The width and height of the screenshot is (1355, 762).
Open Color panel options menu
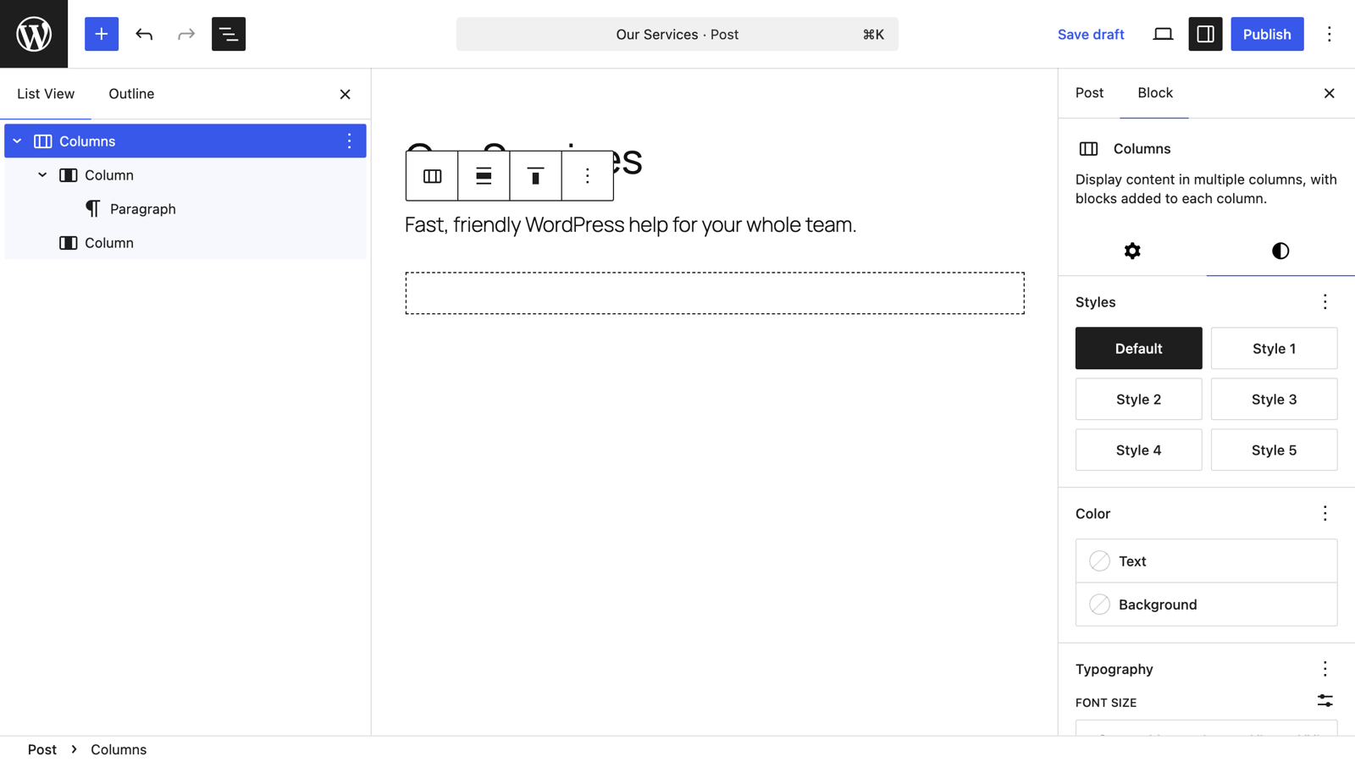[x=1325, y=514]
